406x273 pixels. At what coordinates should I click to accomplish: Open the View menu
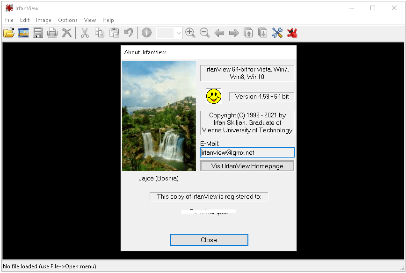(x=90, y=20)
